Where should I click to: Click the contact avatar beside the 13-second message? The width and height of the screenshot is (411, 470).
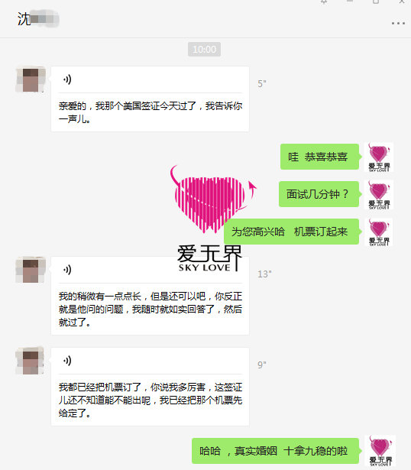pos(31,270)
